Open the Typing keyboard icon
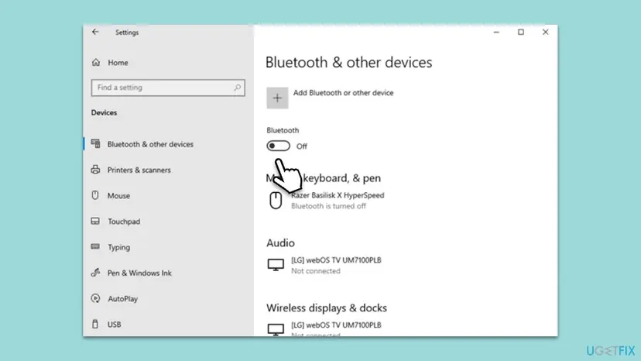 tap(95, 246)
